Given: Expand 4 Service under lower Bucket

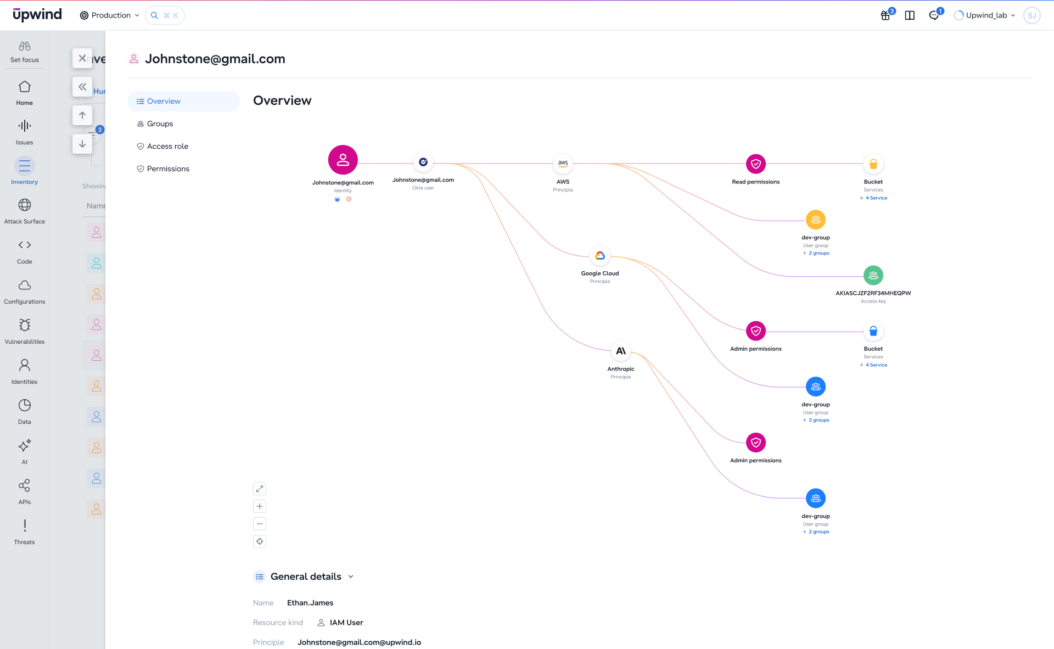Looking at the screenshot, I should 873,365.
